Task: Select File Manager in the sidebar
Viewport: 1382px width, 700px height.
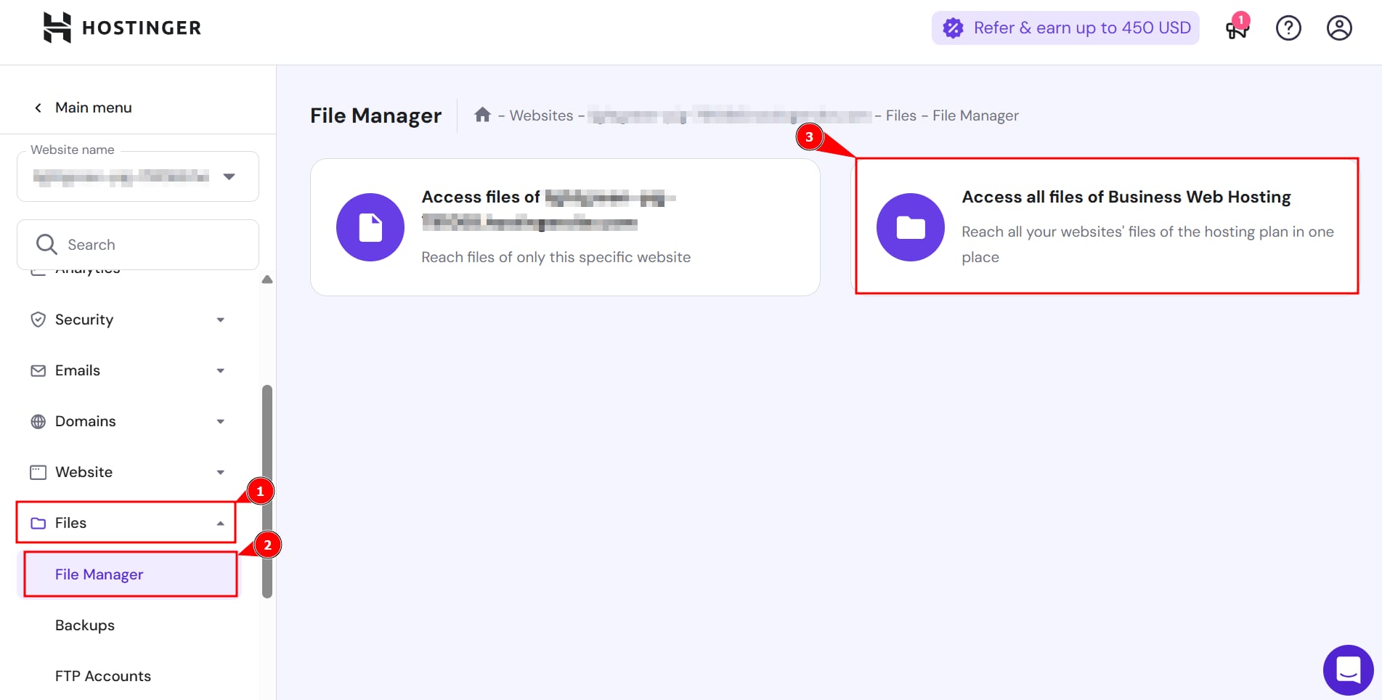Action: [x=99, y=574]
